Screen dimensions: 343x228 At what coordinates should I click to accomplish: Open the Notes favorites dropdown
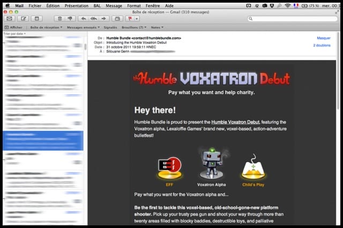coord(157,27)
